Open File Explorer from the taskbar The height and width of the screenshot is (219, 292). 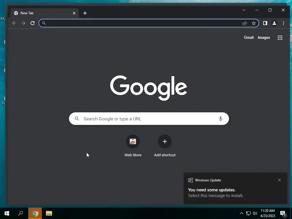pos(49,213)
